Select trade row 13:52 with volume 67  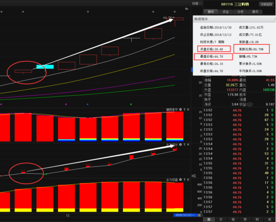pos(239,120)
